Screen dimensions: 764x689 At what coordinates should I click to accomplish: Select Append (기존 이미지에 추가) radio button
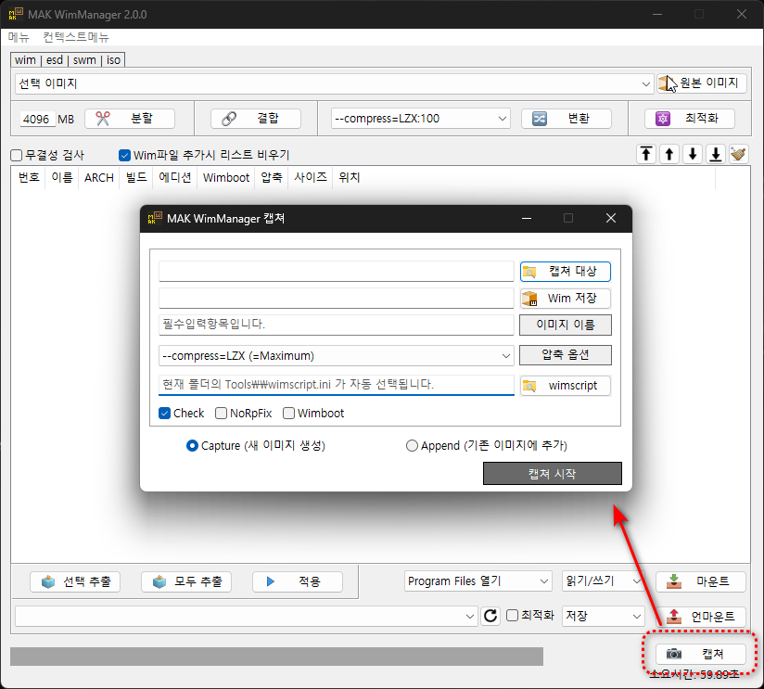click(413, 446)
